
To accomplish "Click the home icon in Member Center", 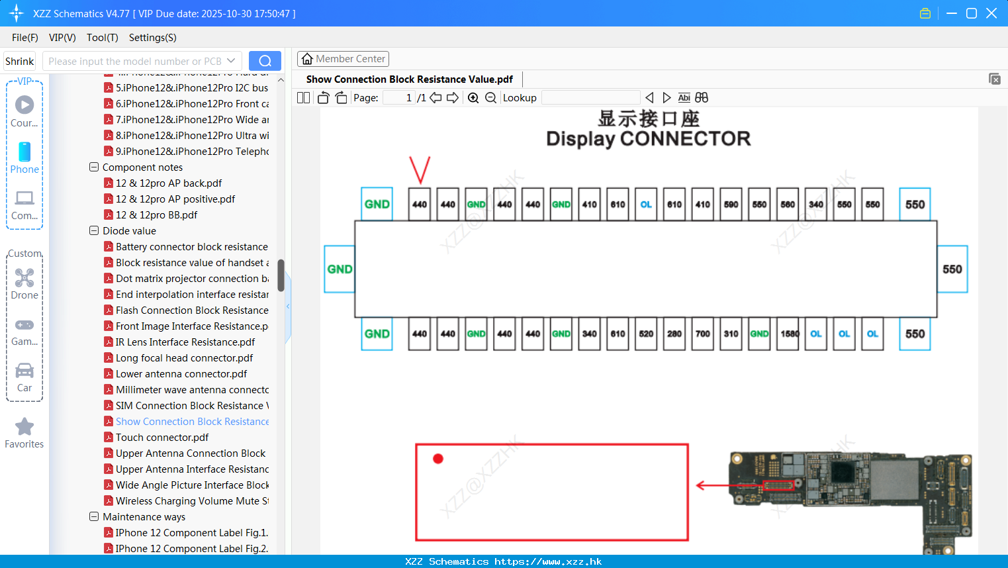I will coord(307,59).
